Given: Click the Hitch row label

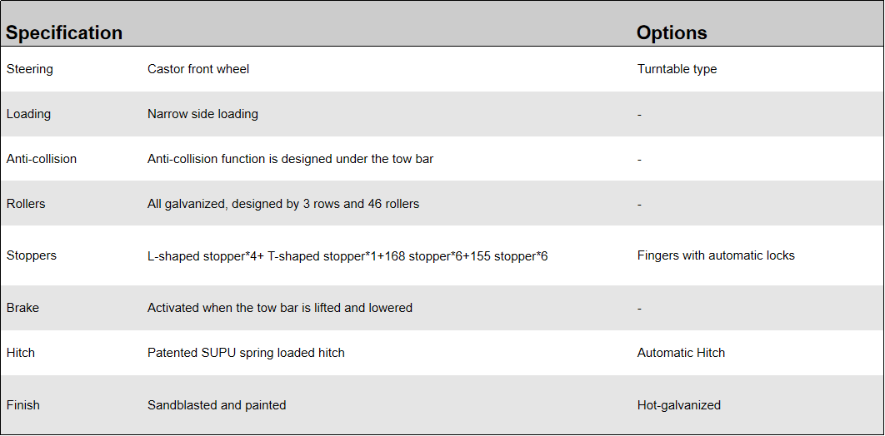Looking at the screenshot, I should [x=21, y=353].
